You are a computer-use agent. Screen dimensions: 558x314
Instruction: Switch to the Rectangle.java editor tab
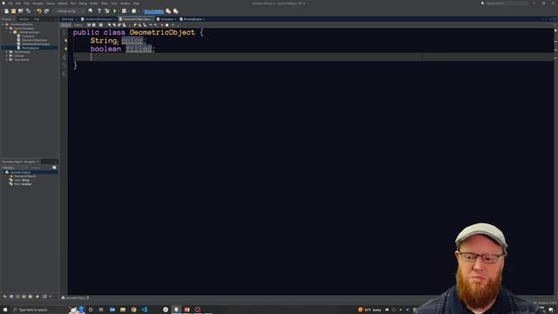193,19
